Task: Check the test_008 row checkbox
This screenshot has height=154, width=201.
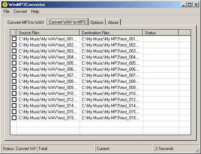Action: point(14,81)
